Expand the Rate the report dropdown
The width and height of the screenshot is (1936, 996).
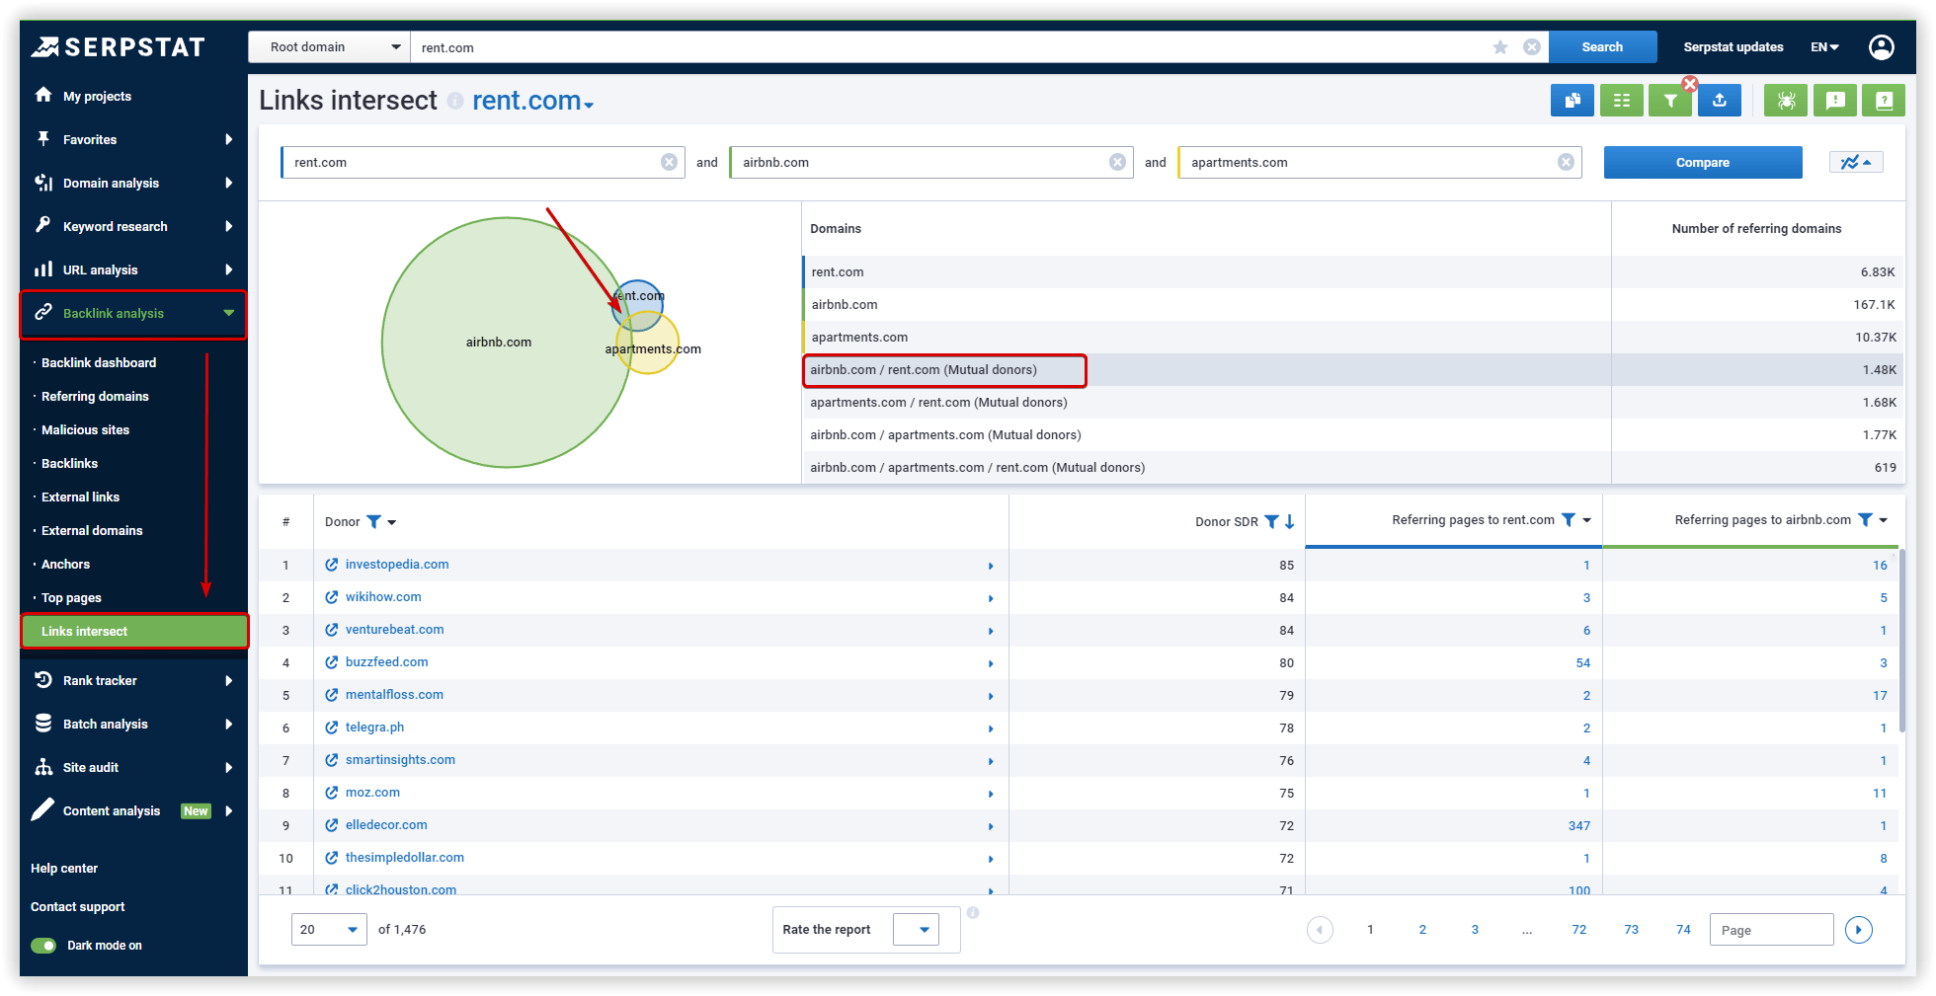[916, 930]
